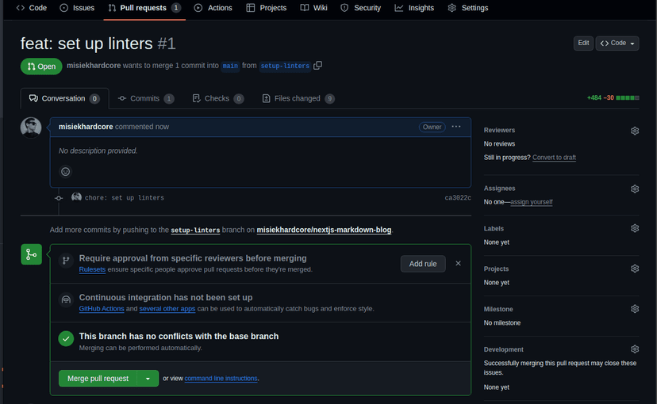Image resolution: width=657 pixels, height=404 pixels.
Task: Open Assignees settings gear
Action: click(x=634, y=189)
